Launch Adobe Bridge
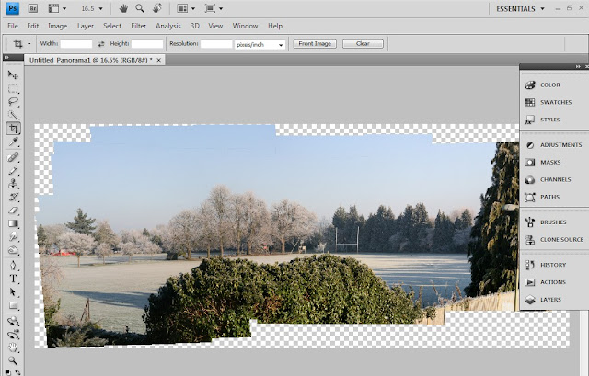Image resolution: width=589 pixels, height=376 pixels. click(33, 8)
